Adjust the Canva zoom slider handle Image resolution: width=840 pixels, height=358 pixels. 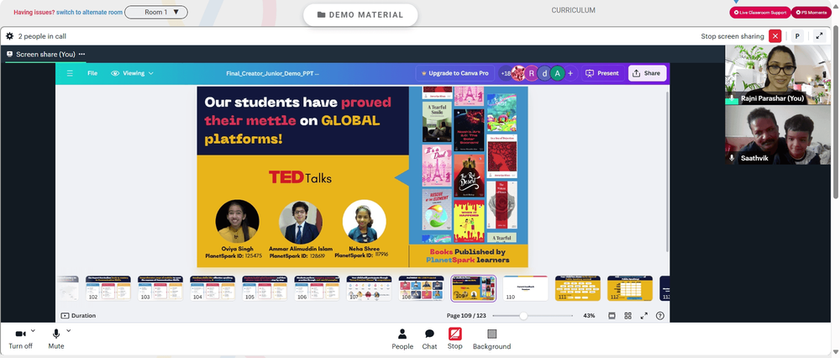pos(523,316)
